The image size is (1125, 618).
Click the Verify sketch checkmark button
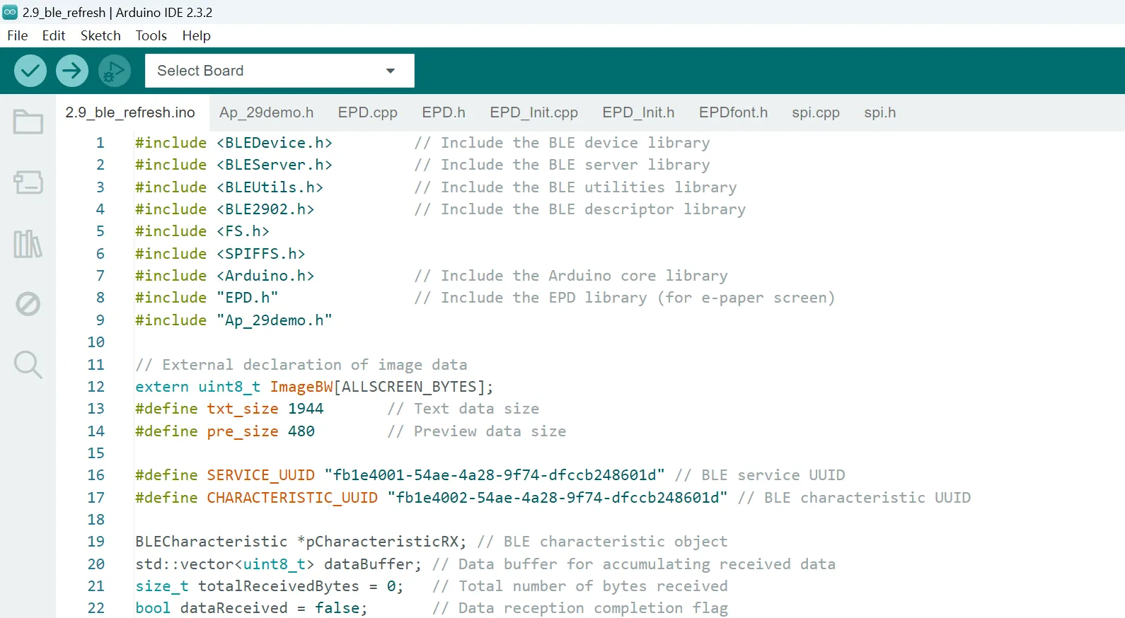30,71
